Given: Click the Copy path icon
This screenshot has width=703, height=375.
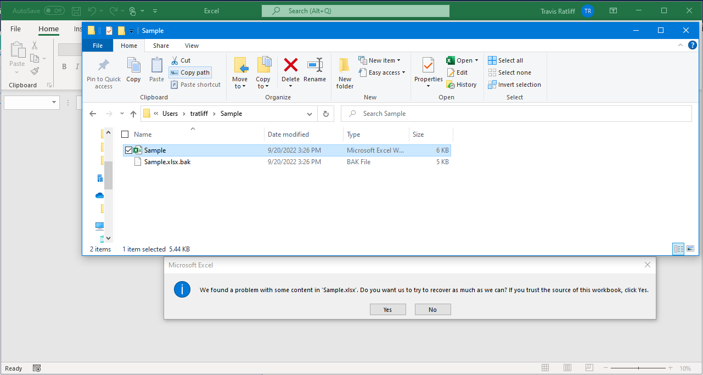Looking at the screenshot, I should tap(189, 72).
